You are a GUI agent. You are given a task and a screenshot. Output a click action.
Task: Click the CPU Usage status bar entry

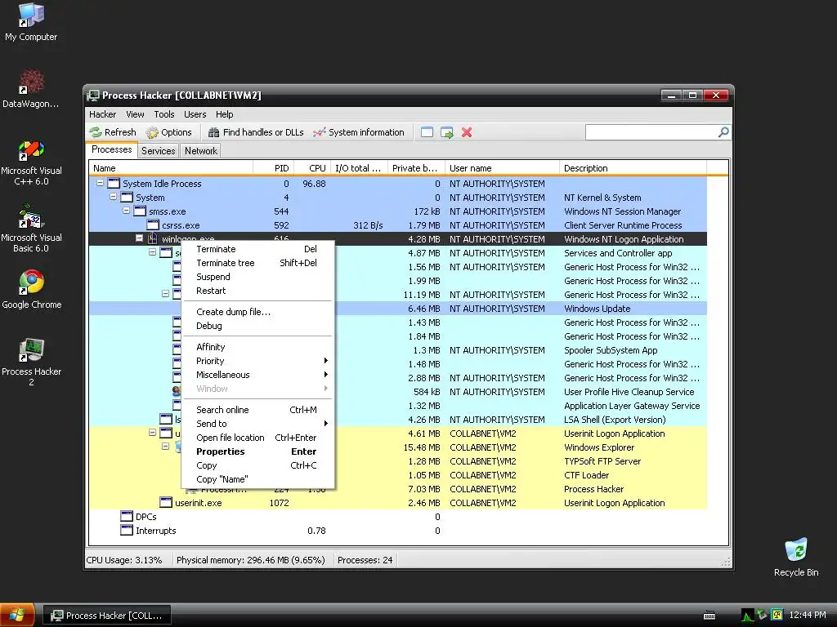[x=124, y=560]
